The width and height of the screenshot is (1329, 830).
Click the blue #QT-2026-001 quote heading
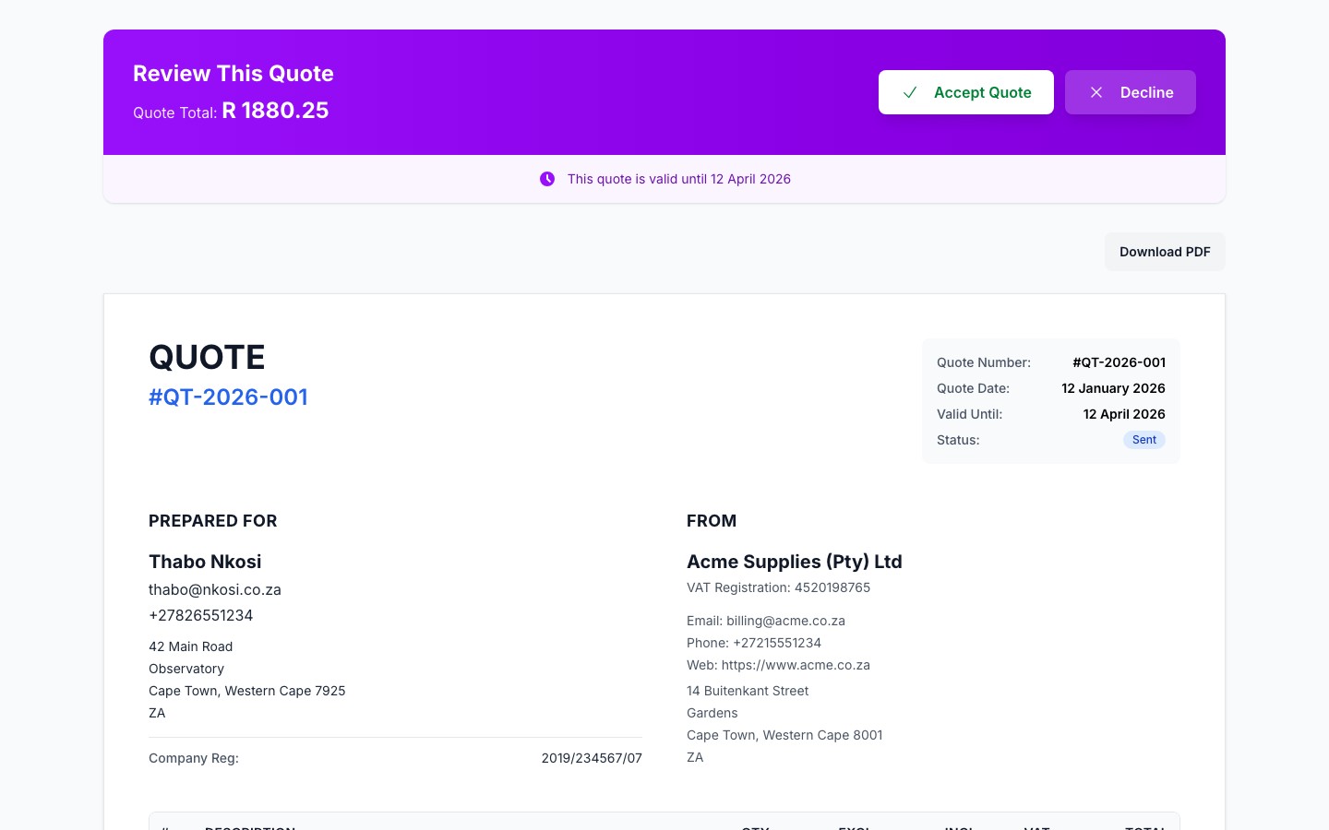click(x=228, y=397)
